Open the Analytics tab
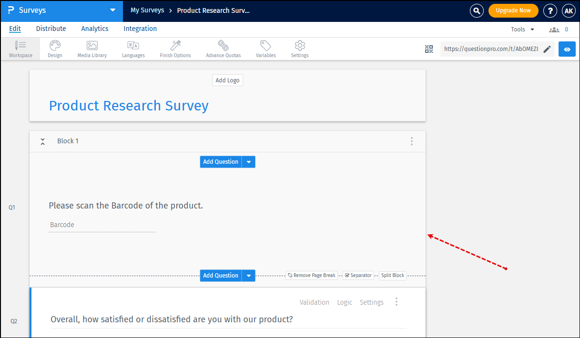Screen dimensions: 580x338 point(94,29)
